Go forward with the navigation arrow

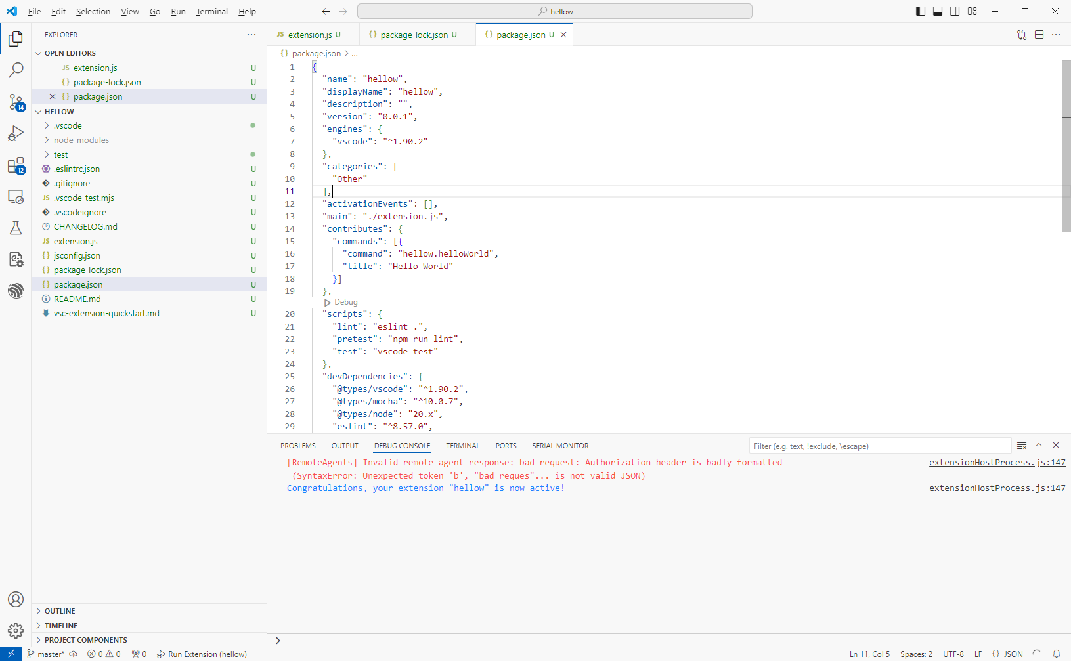343,11
